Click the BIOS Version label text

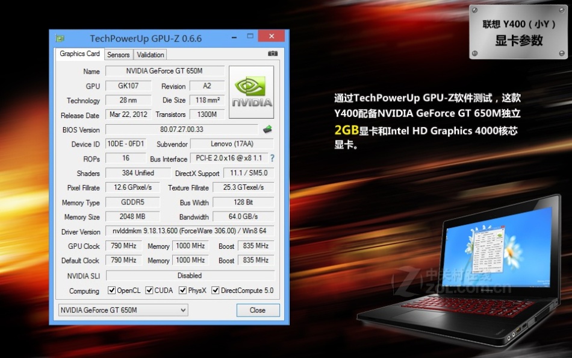(x=81, y=130)
